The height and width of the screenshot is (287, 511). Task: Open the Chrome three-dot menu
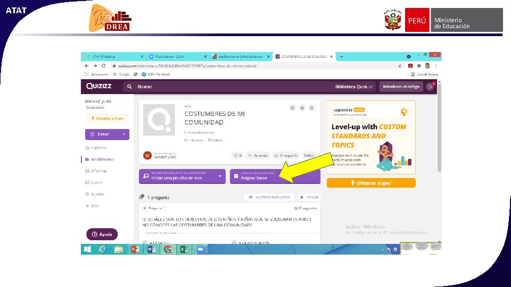pos(436,66)
